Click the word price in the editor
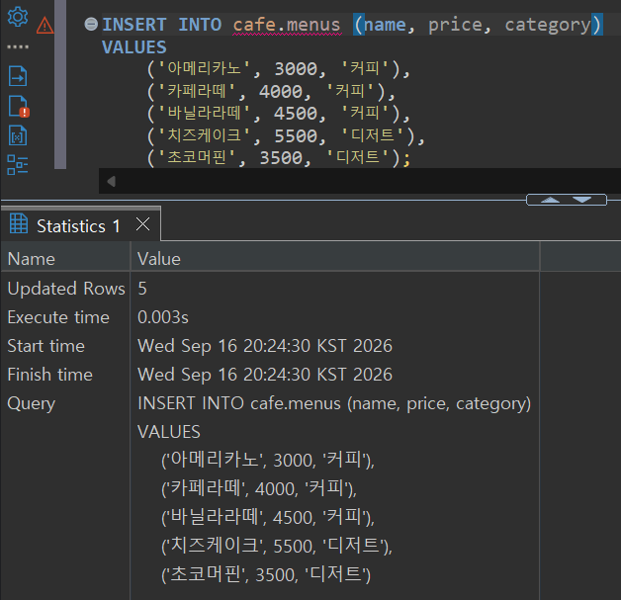621x600 pixels. tap(456, 25)
